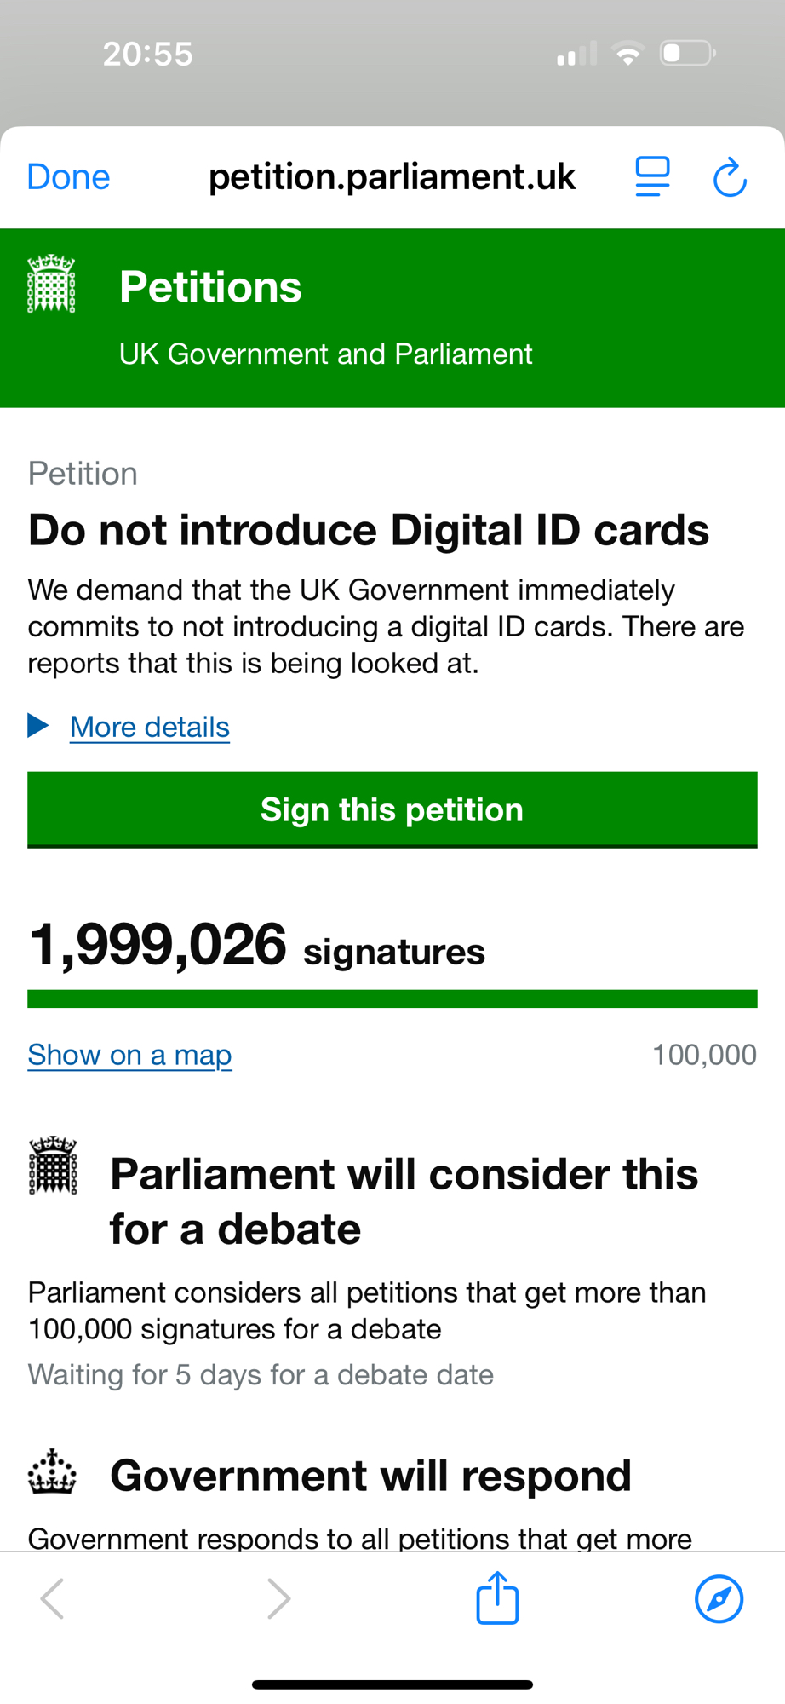The image size is (785, 1704).
Task: Tap Done to close the browser
Action: (68, 177)
